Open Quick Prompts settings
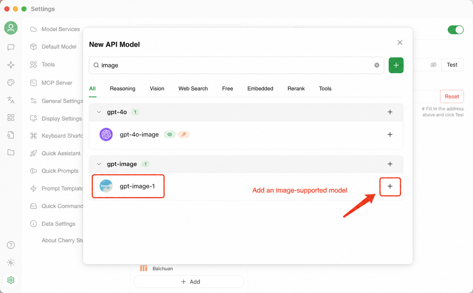The width and height of the screenshot is (473, 293). point(55,171)
